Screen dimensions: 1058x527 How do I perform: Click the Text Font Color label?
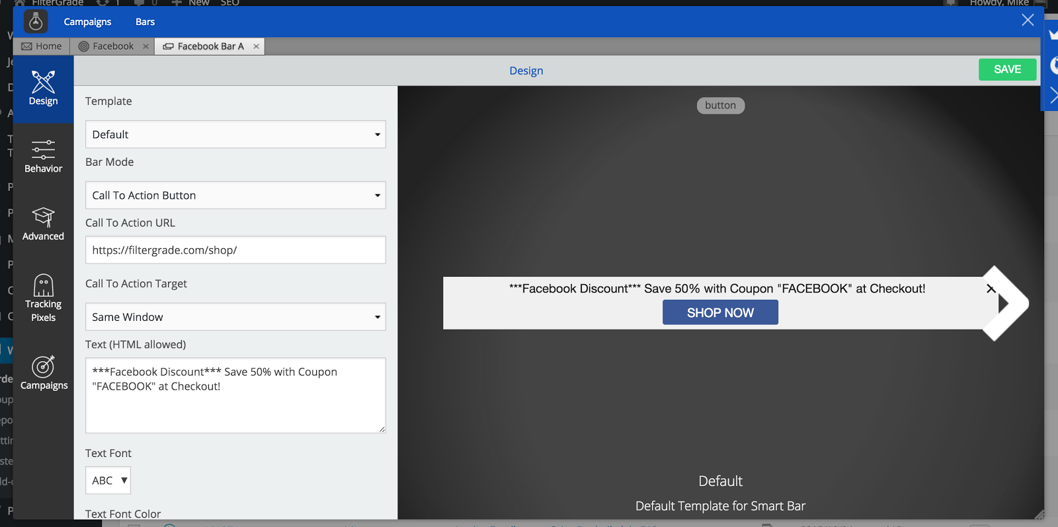coord(123,514)
